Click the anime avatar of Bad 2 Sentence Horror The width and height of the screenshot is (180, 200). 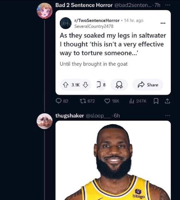44,11
